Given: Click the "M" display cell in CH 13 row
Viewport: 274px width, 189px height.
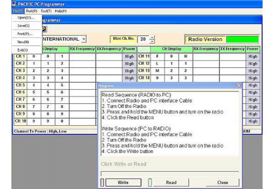Looking at the screenshot, I should point(157,71).
